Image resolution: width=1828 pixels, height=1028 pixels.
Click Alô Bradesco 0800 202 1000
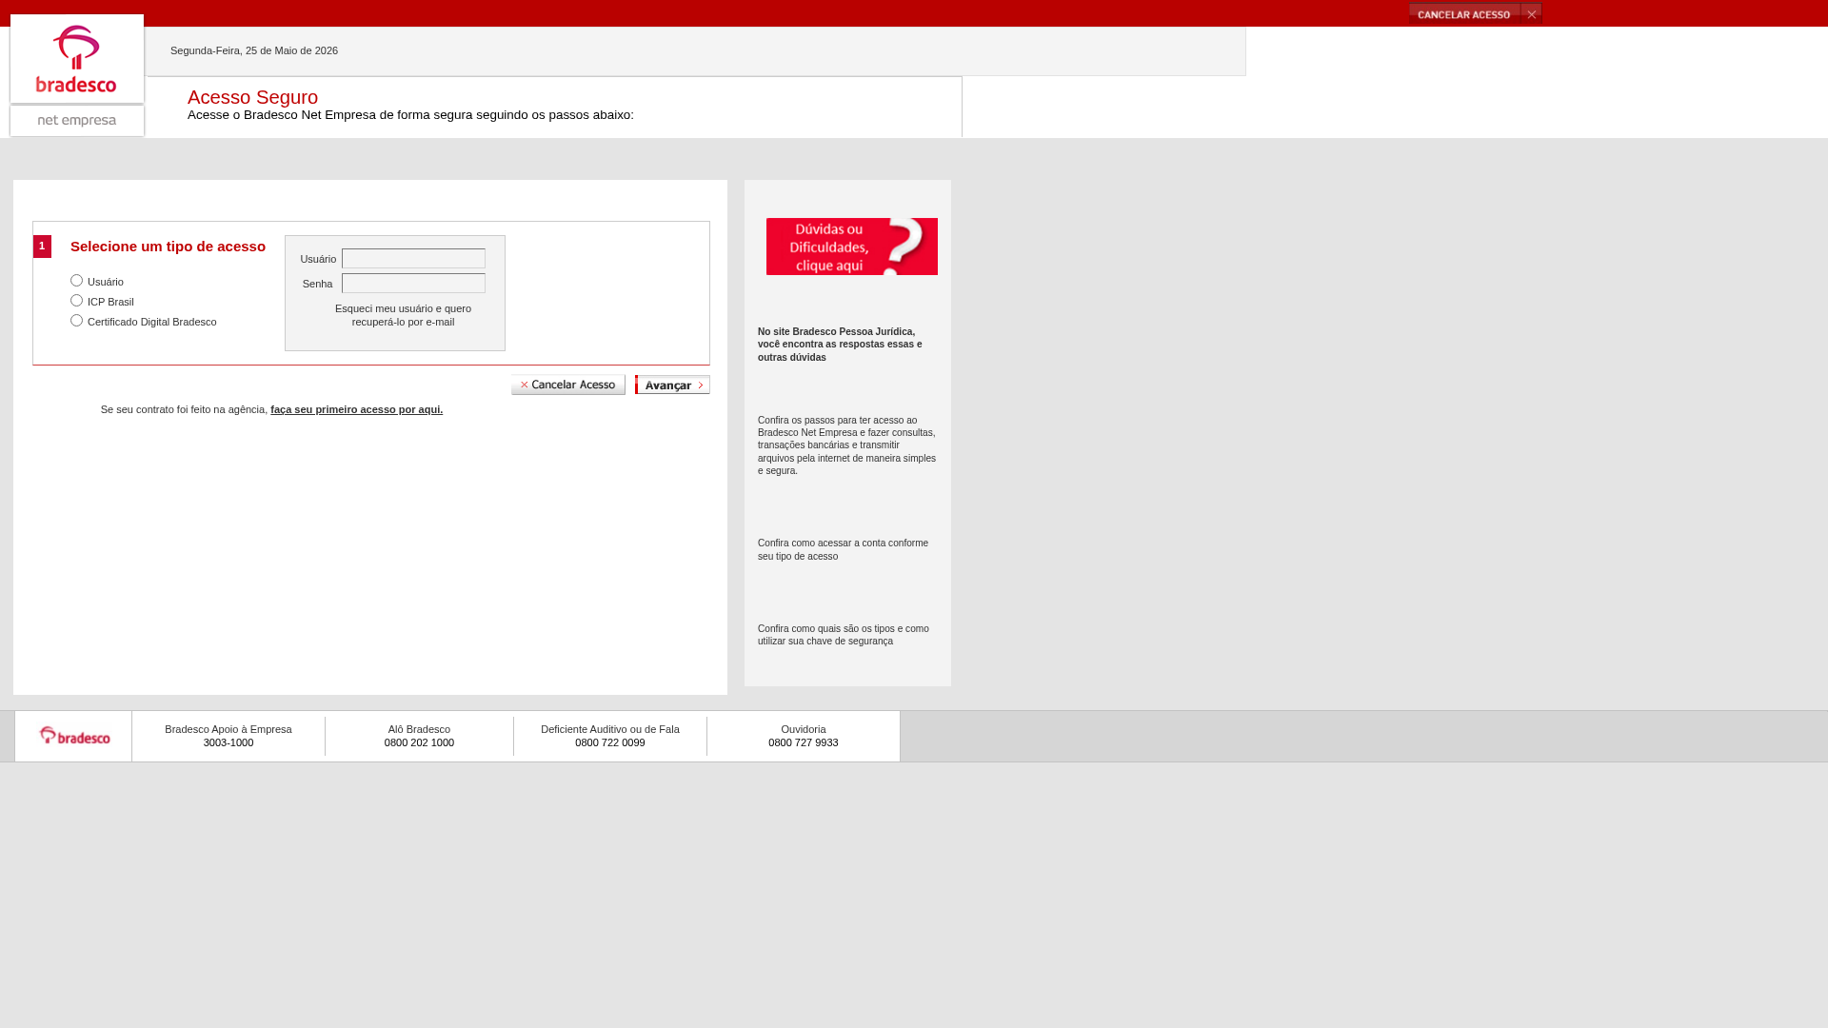click(x=419, y=736)
